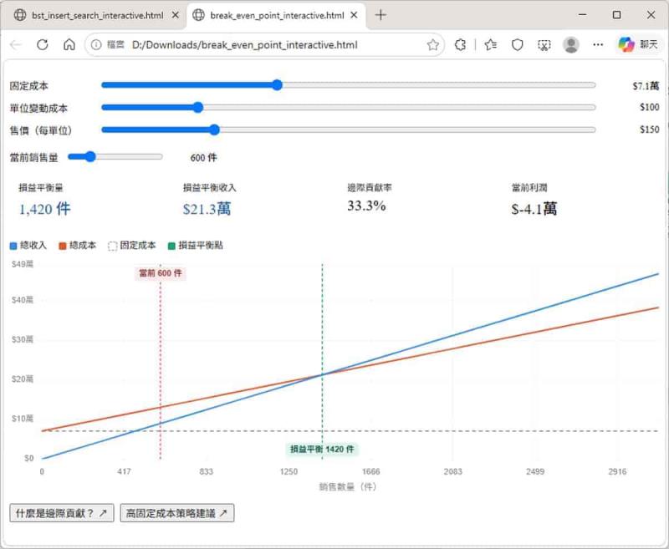The height and width of the screenshot is (549, 669).
Task: Open the browser Settings ellipsis menu
Action: (597, 44)
